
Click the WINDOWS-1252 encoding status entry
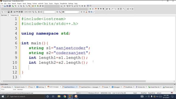click(106, 93)
